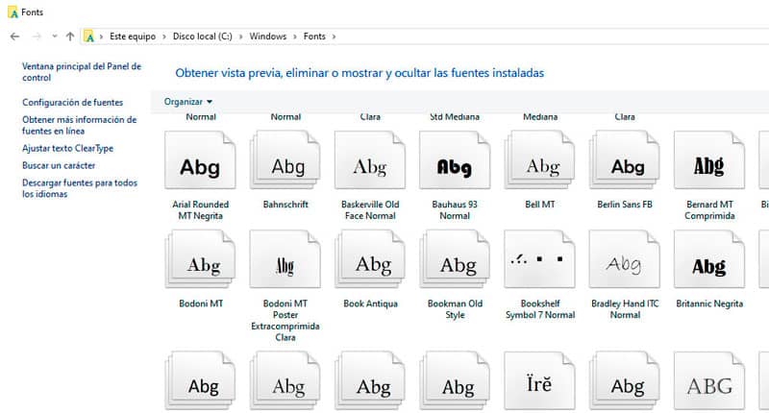Screen dimensions: 769x413
Task: Select the Bernard MT Comprimida font icon
Action: point(709,159)
